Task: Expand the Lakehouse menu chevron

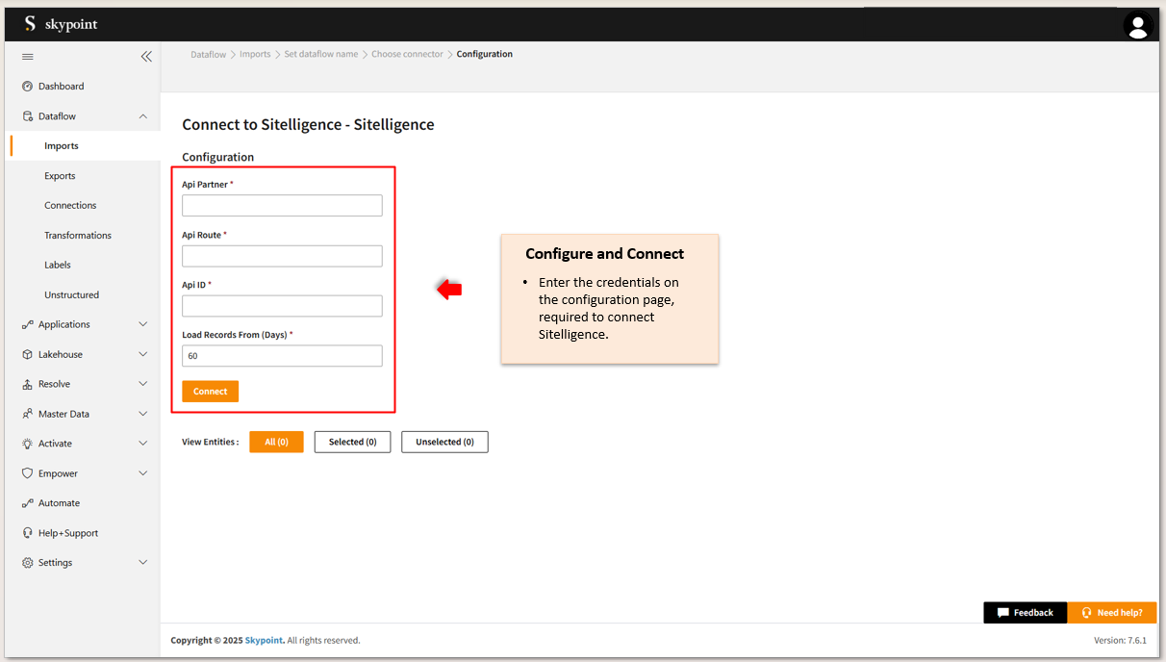Action: point(143,354)
